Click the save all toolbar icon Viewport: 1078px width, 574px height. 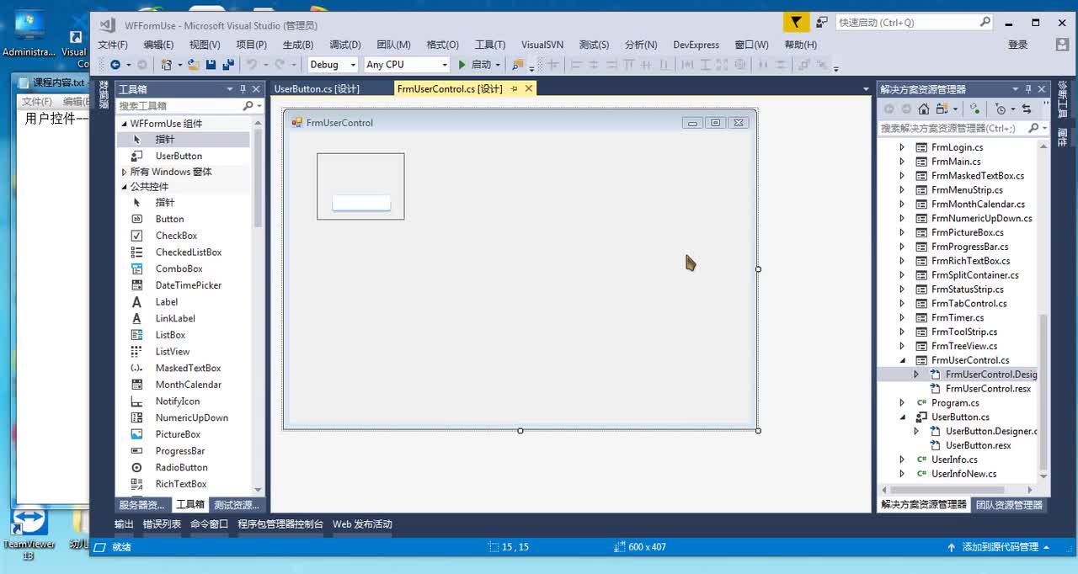tap(228, 64)
